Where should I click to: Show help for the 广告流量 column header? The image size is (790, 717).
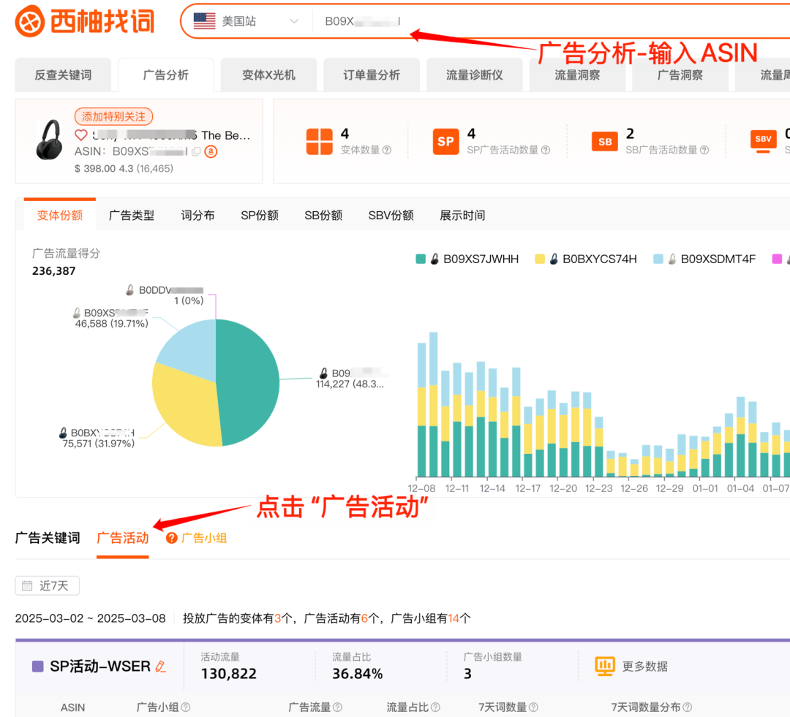(x=337, y=707)
